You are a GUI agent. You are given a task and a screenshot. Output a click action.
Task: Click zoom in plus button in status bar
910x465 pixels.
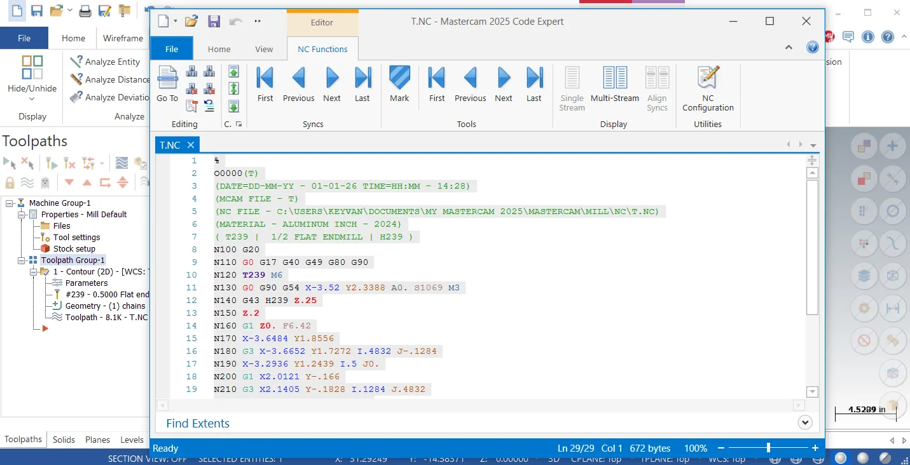pos(815,448)
